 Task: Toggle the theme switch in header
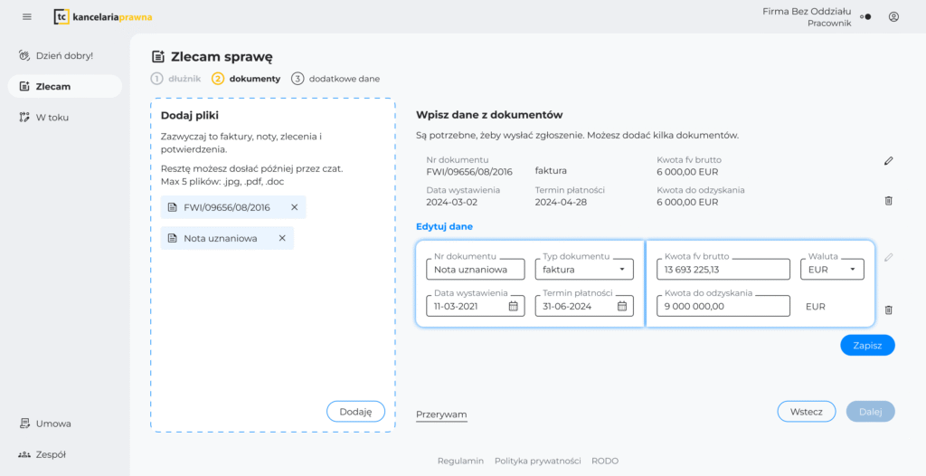865,16
